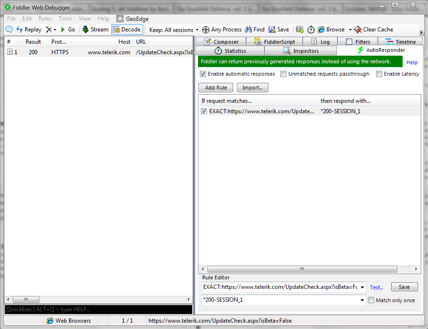Launch browser with the Browse button

[331, 30]
